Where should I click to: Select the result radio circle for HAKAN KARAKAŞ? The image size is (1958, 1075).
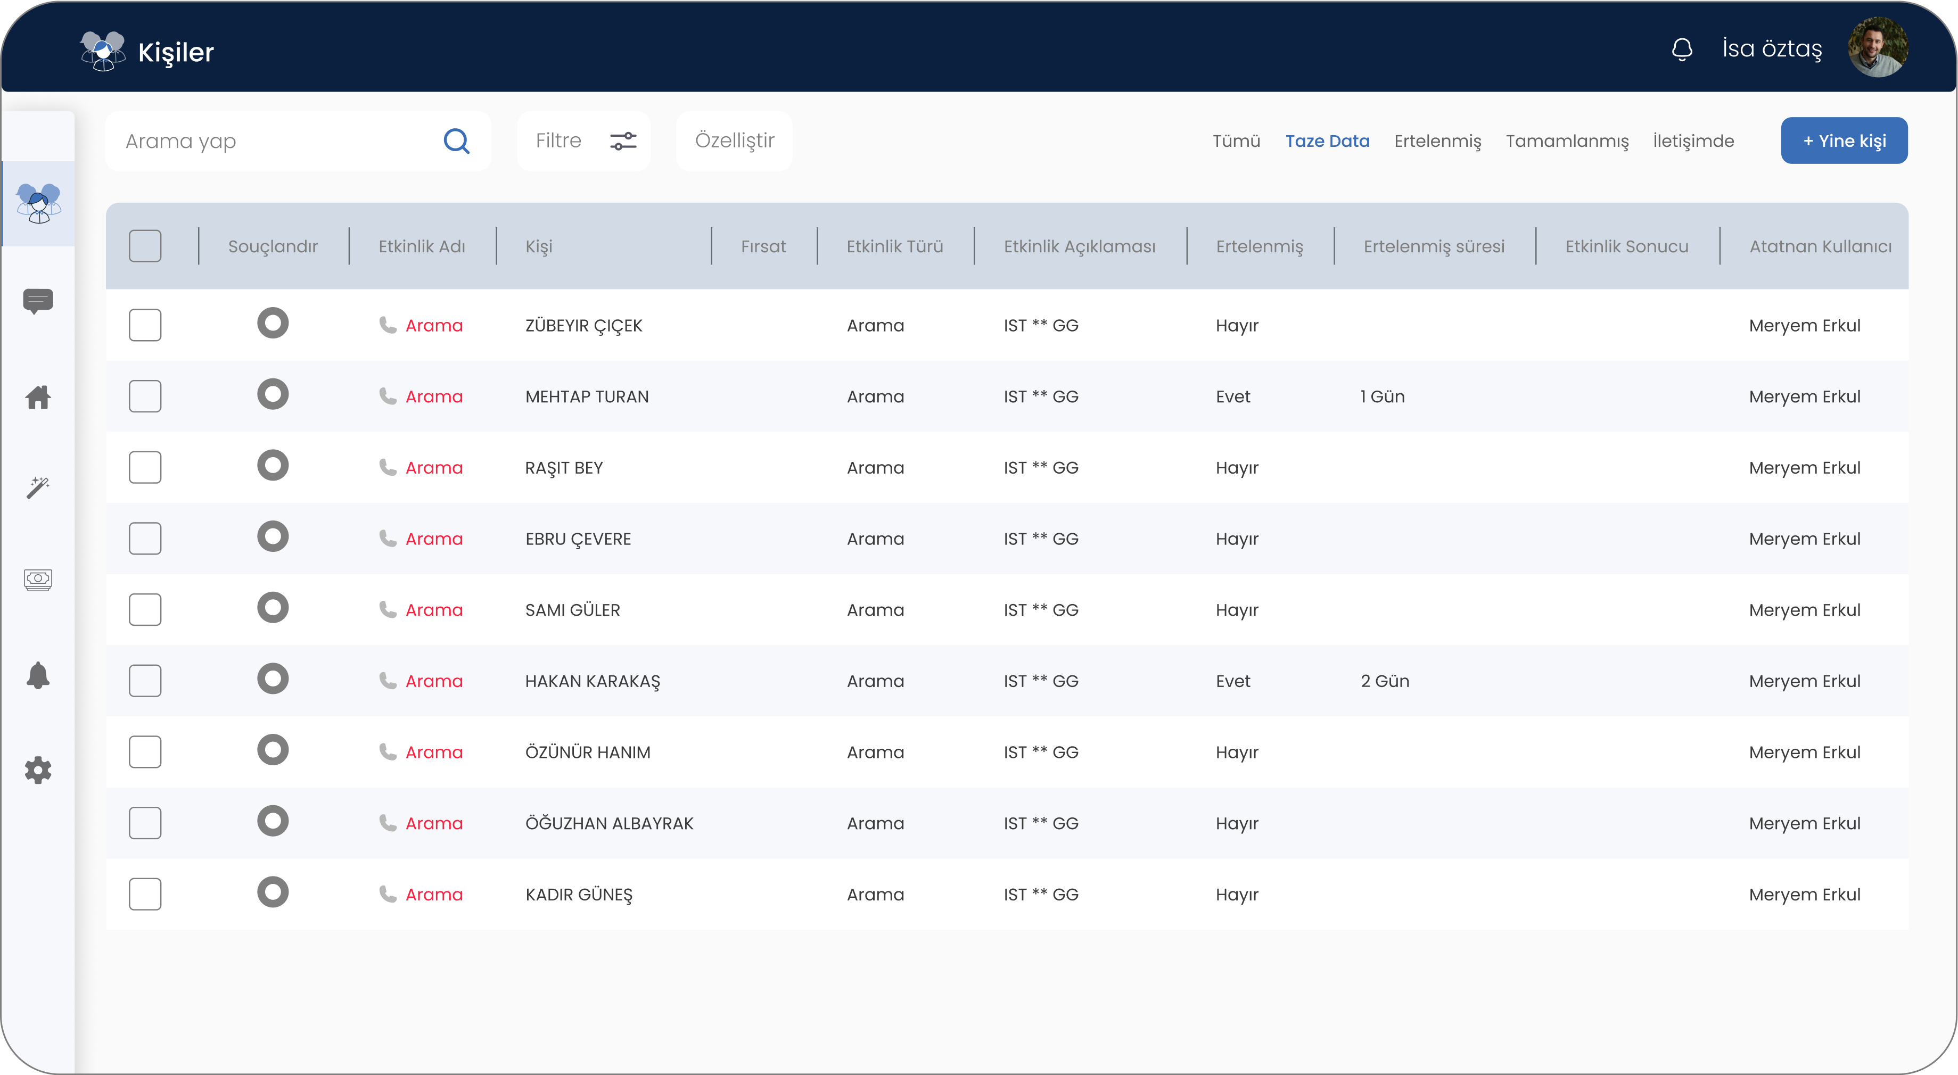click(273, 679)
